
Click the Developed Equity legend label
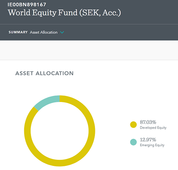(x=153, y=128)
